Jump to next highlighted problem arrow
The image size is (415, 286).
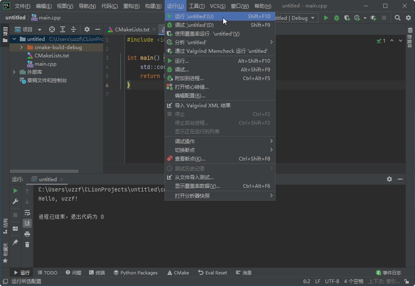[401, 41]
